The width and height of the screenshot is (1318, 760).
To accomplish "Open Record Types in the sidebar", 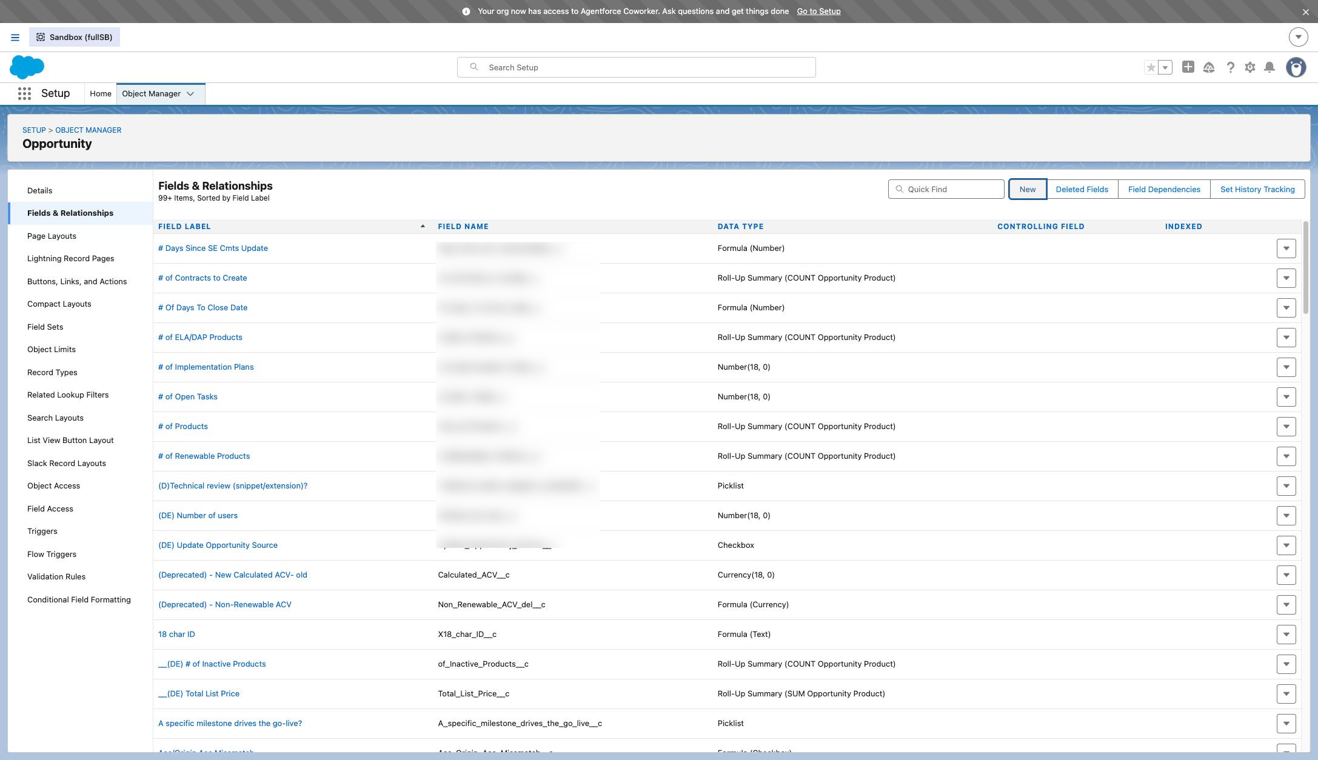I will (52, 372).
